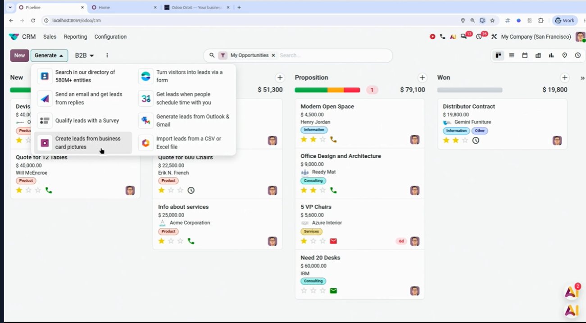The height and width of the screenshot is (323, 586).
Task: Click the Search input field
Action: 333,55
